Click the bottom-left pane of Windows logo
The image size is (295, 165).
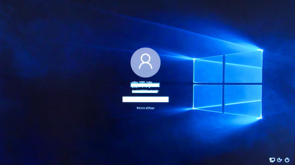coord(208,98)
